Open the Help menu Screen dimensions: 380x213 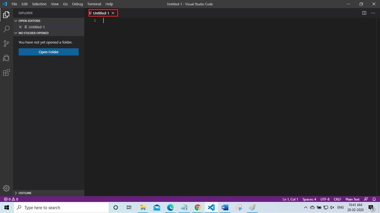pos(109,4)
